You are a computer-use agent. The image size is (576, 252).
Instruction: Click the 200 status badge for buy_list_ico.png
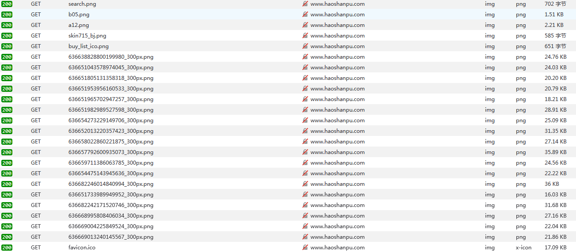(7, 46)
